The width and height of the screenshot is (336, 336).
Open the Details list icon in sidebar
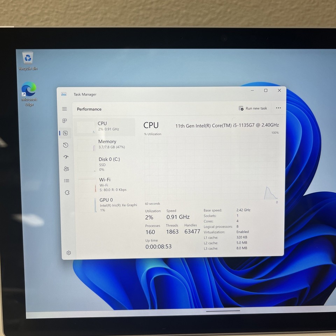(66, 181)
